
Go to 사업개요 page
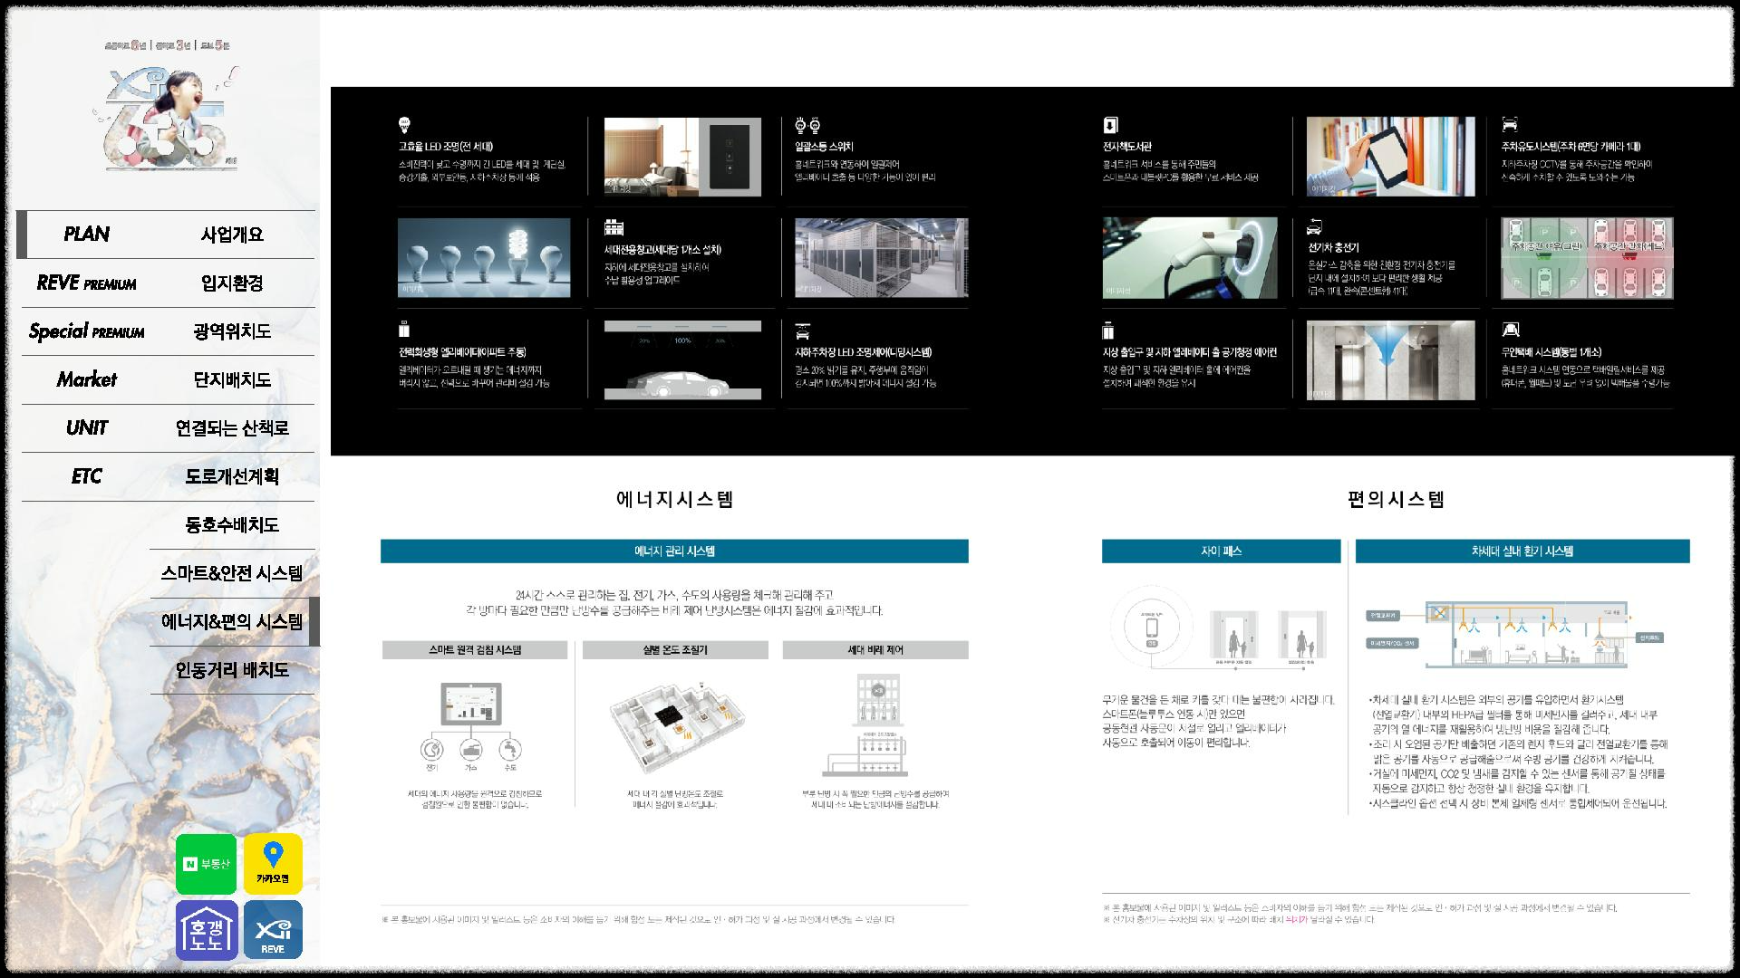[x=232, y=235]
